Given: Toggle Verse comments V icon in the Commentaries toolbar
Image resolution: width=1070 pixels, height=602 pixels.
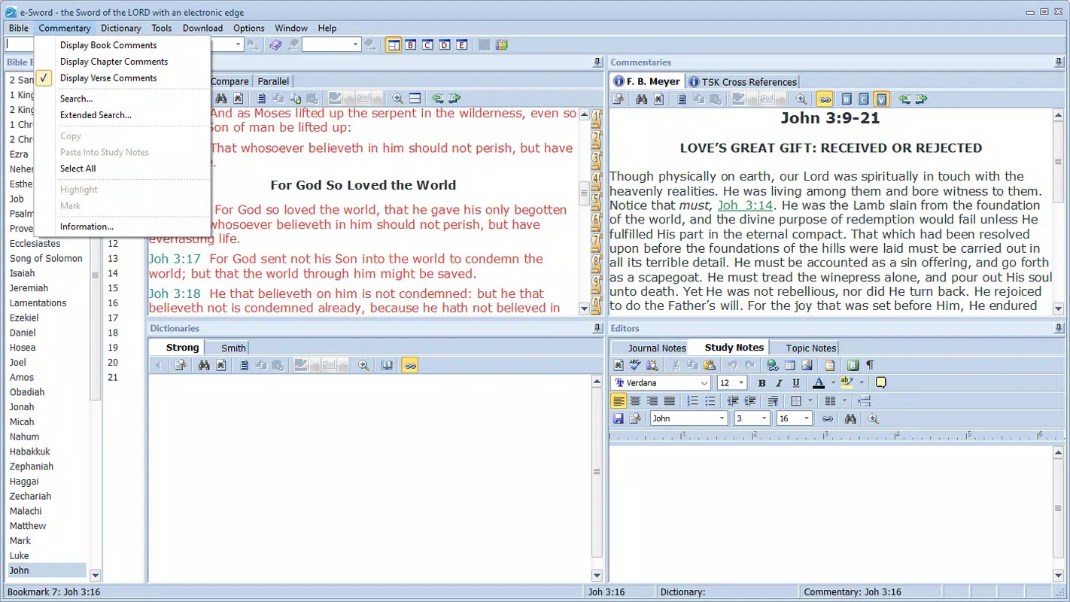Looking at the screenshot, I should coord(882,99).
